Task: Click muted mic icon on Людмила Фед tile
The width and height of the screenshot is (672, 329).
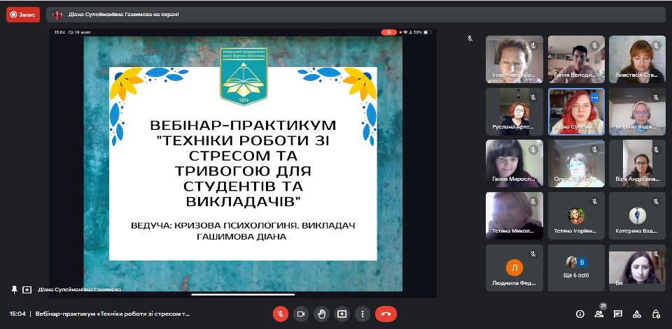Action: click(x=533, y=254)
